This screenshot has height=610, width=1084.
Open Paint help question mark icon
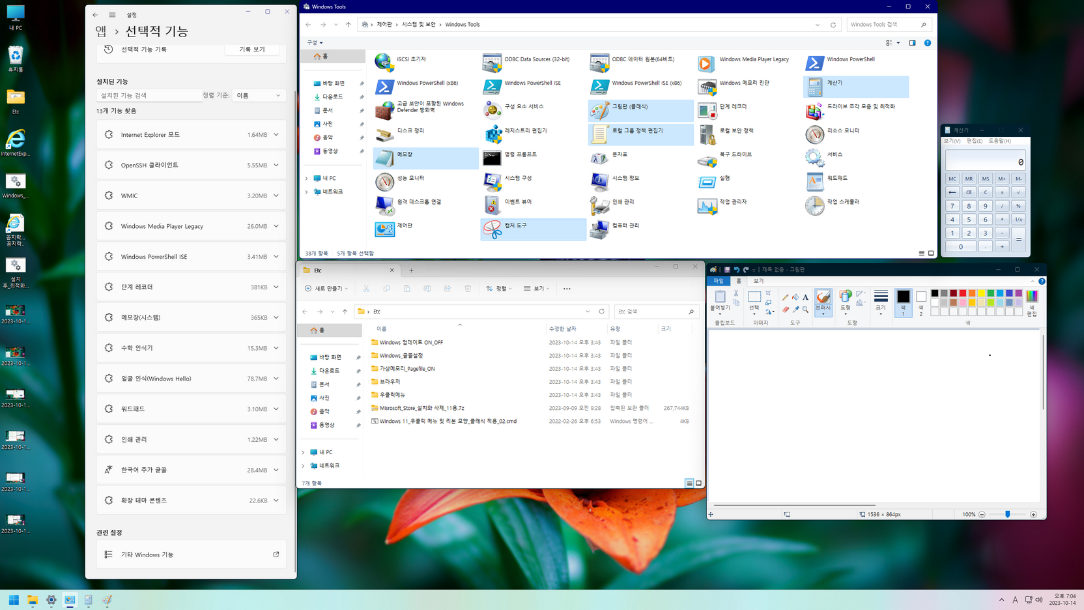pyautogui.click(x=1042, y=282)
